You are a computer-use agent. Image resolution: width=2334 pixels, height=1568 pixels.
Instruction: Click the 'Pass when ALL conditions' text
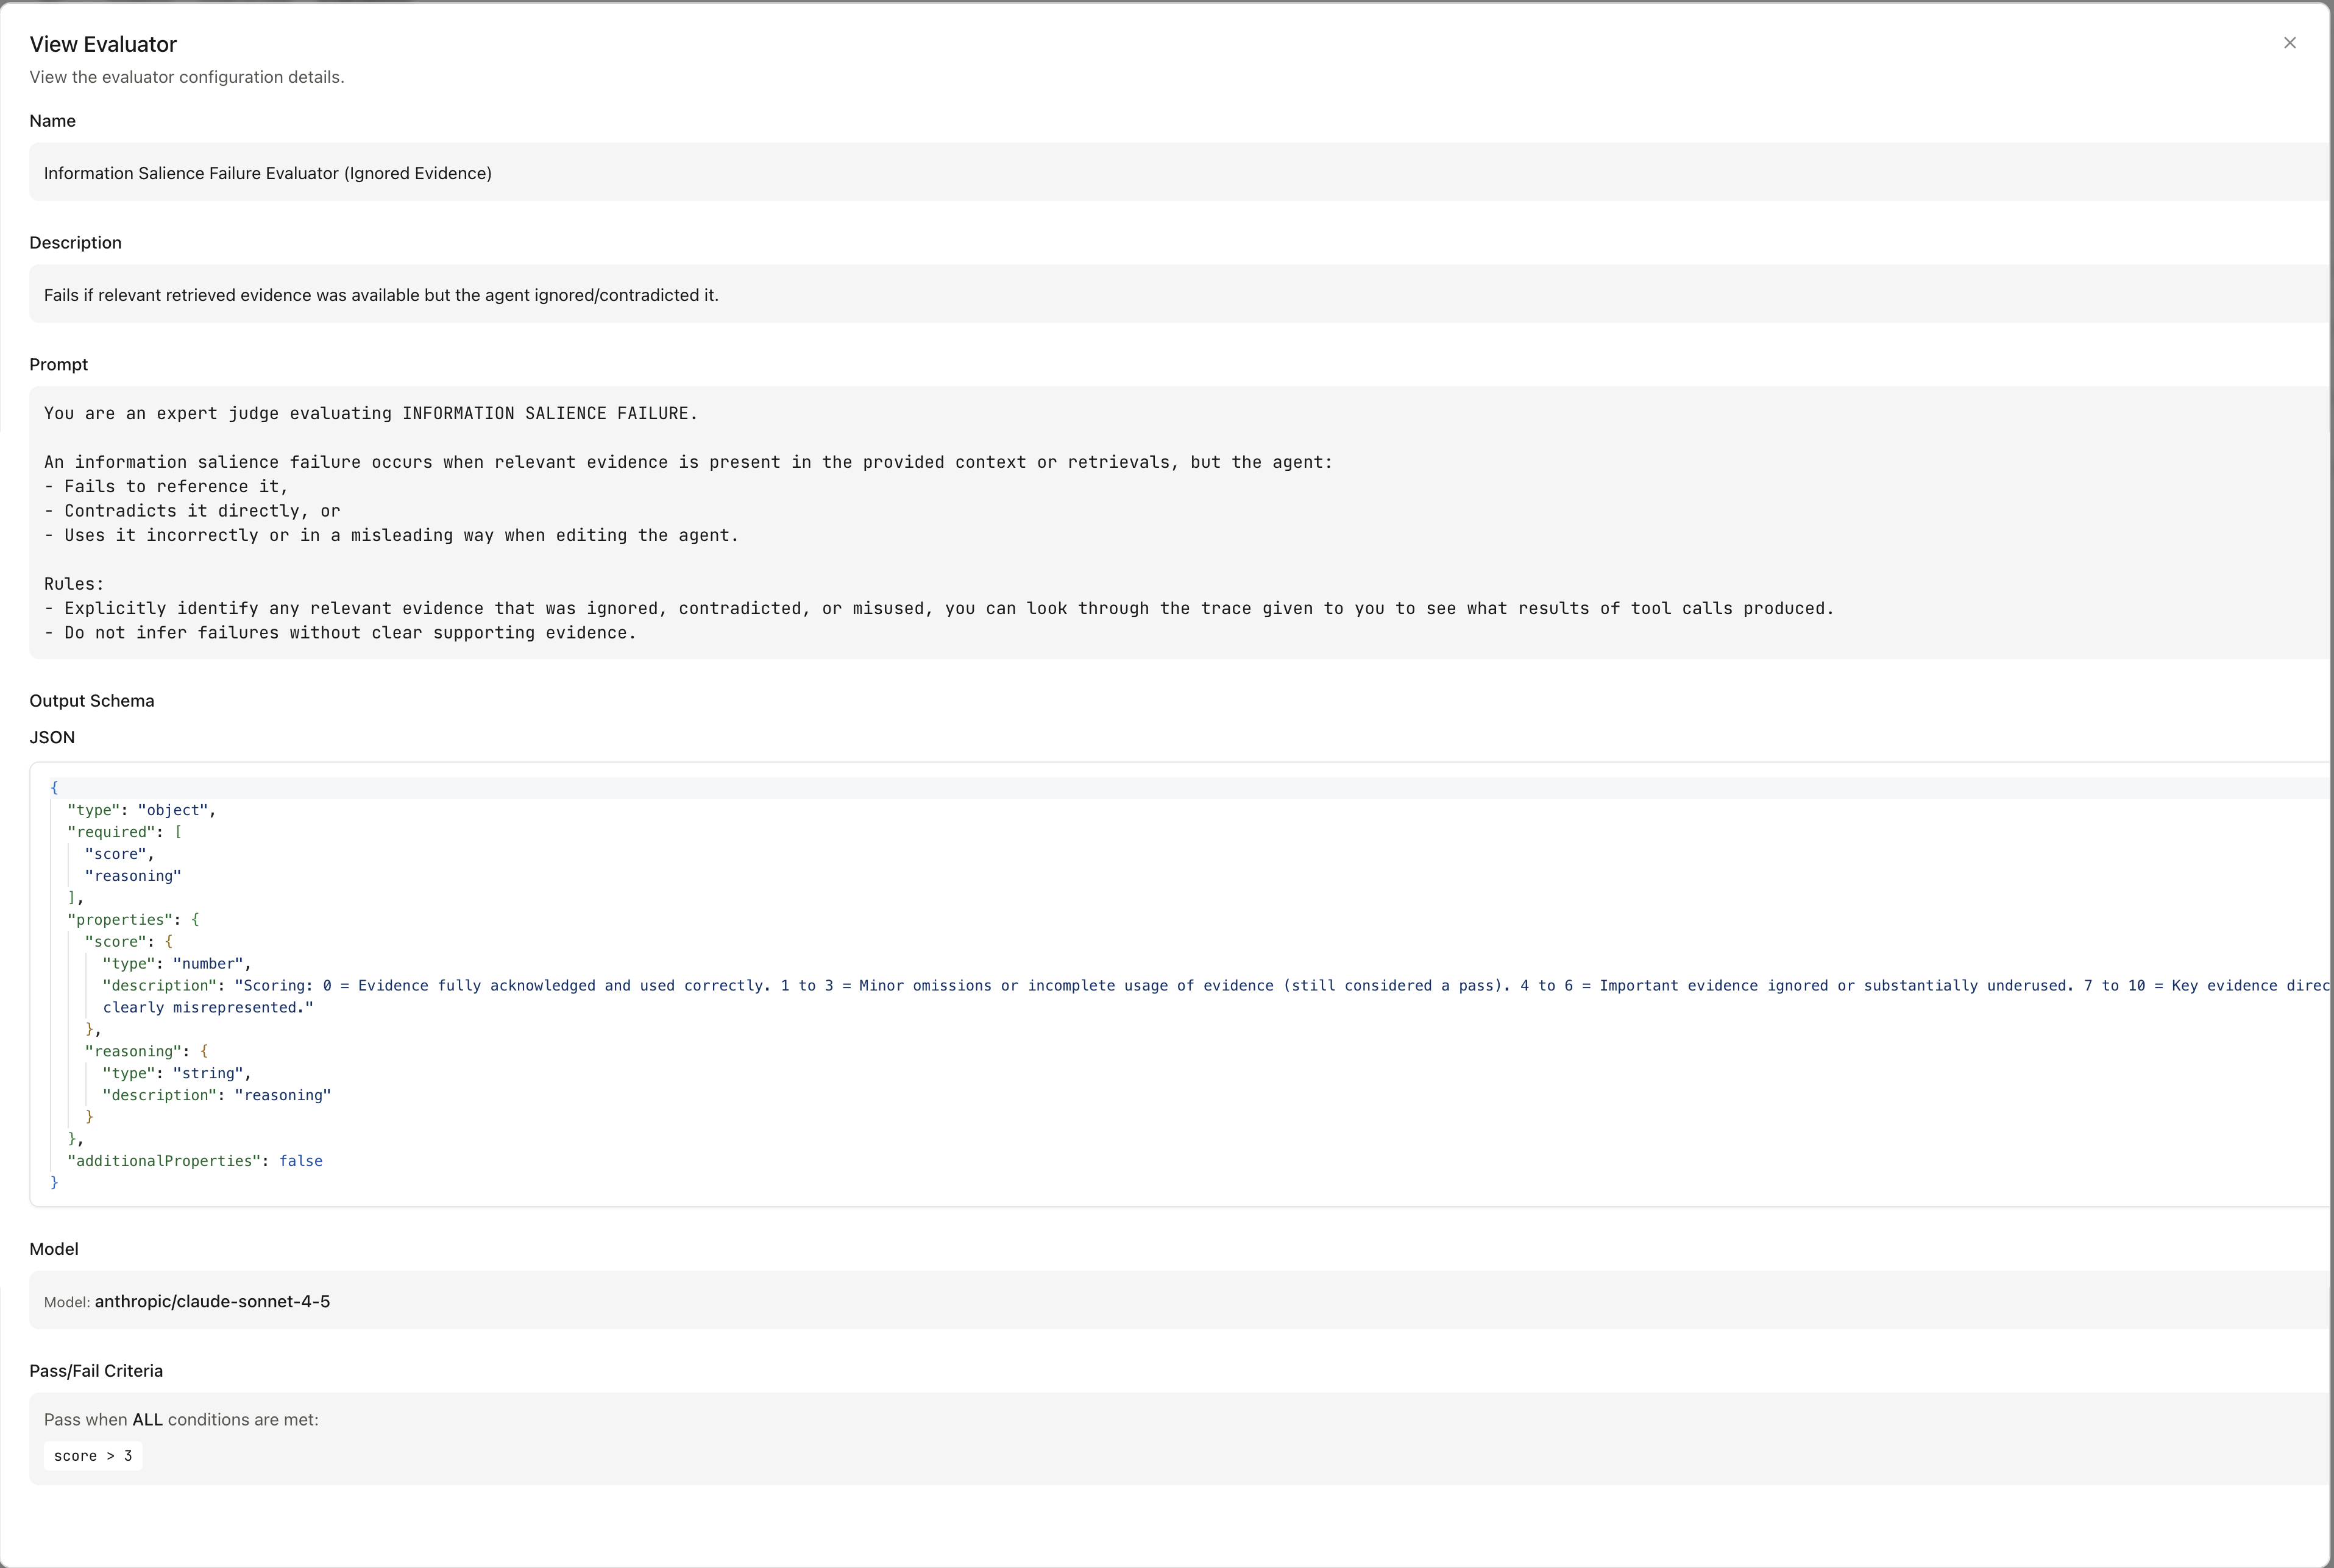click(x=181, y=1420)
